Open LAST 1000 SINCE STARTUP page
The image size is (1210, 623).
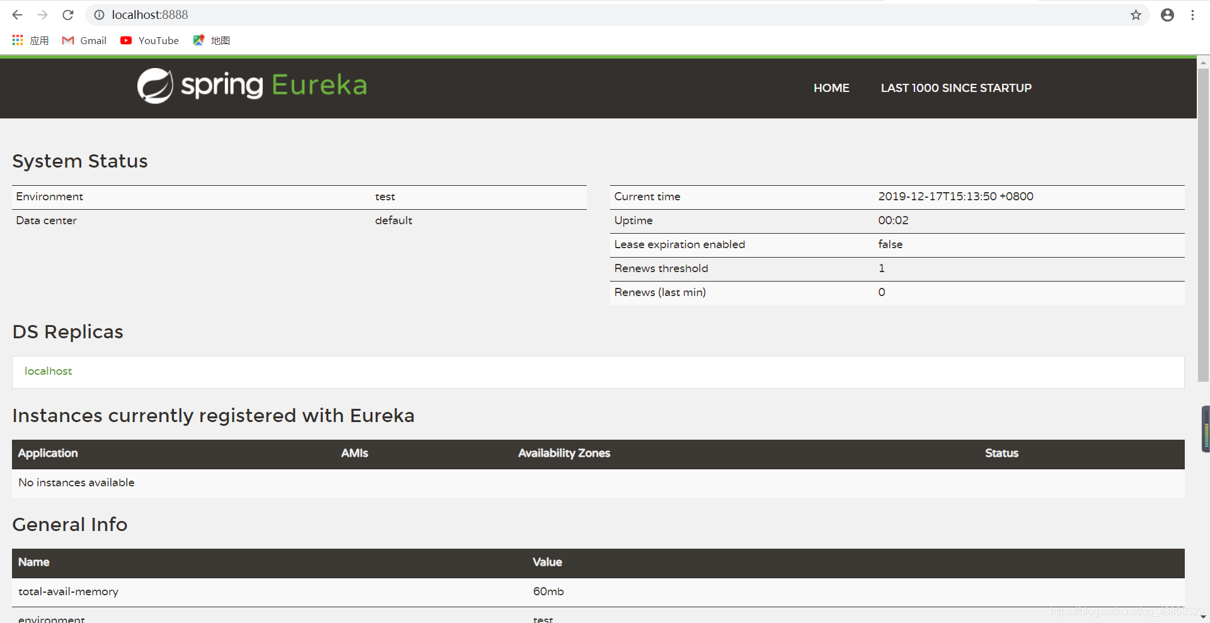point(956,88)
